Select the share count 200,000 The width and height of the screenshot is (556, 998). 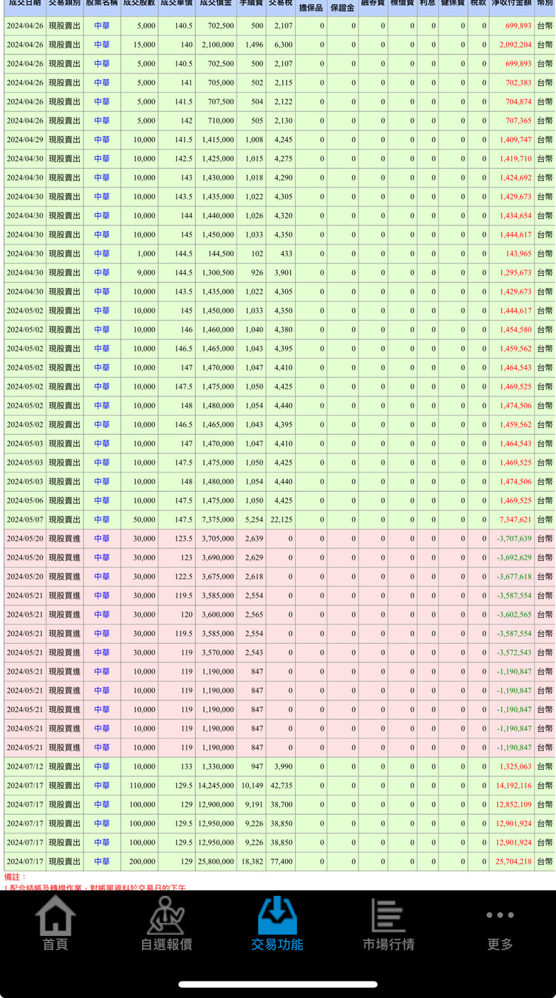[x=143, y=861]
